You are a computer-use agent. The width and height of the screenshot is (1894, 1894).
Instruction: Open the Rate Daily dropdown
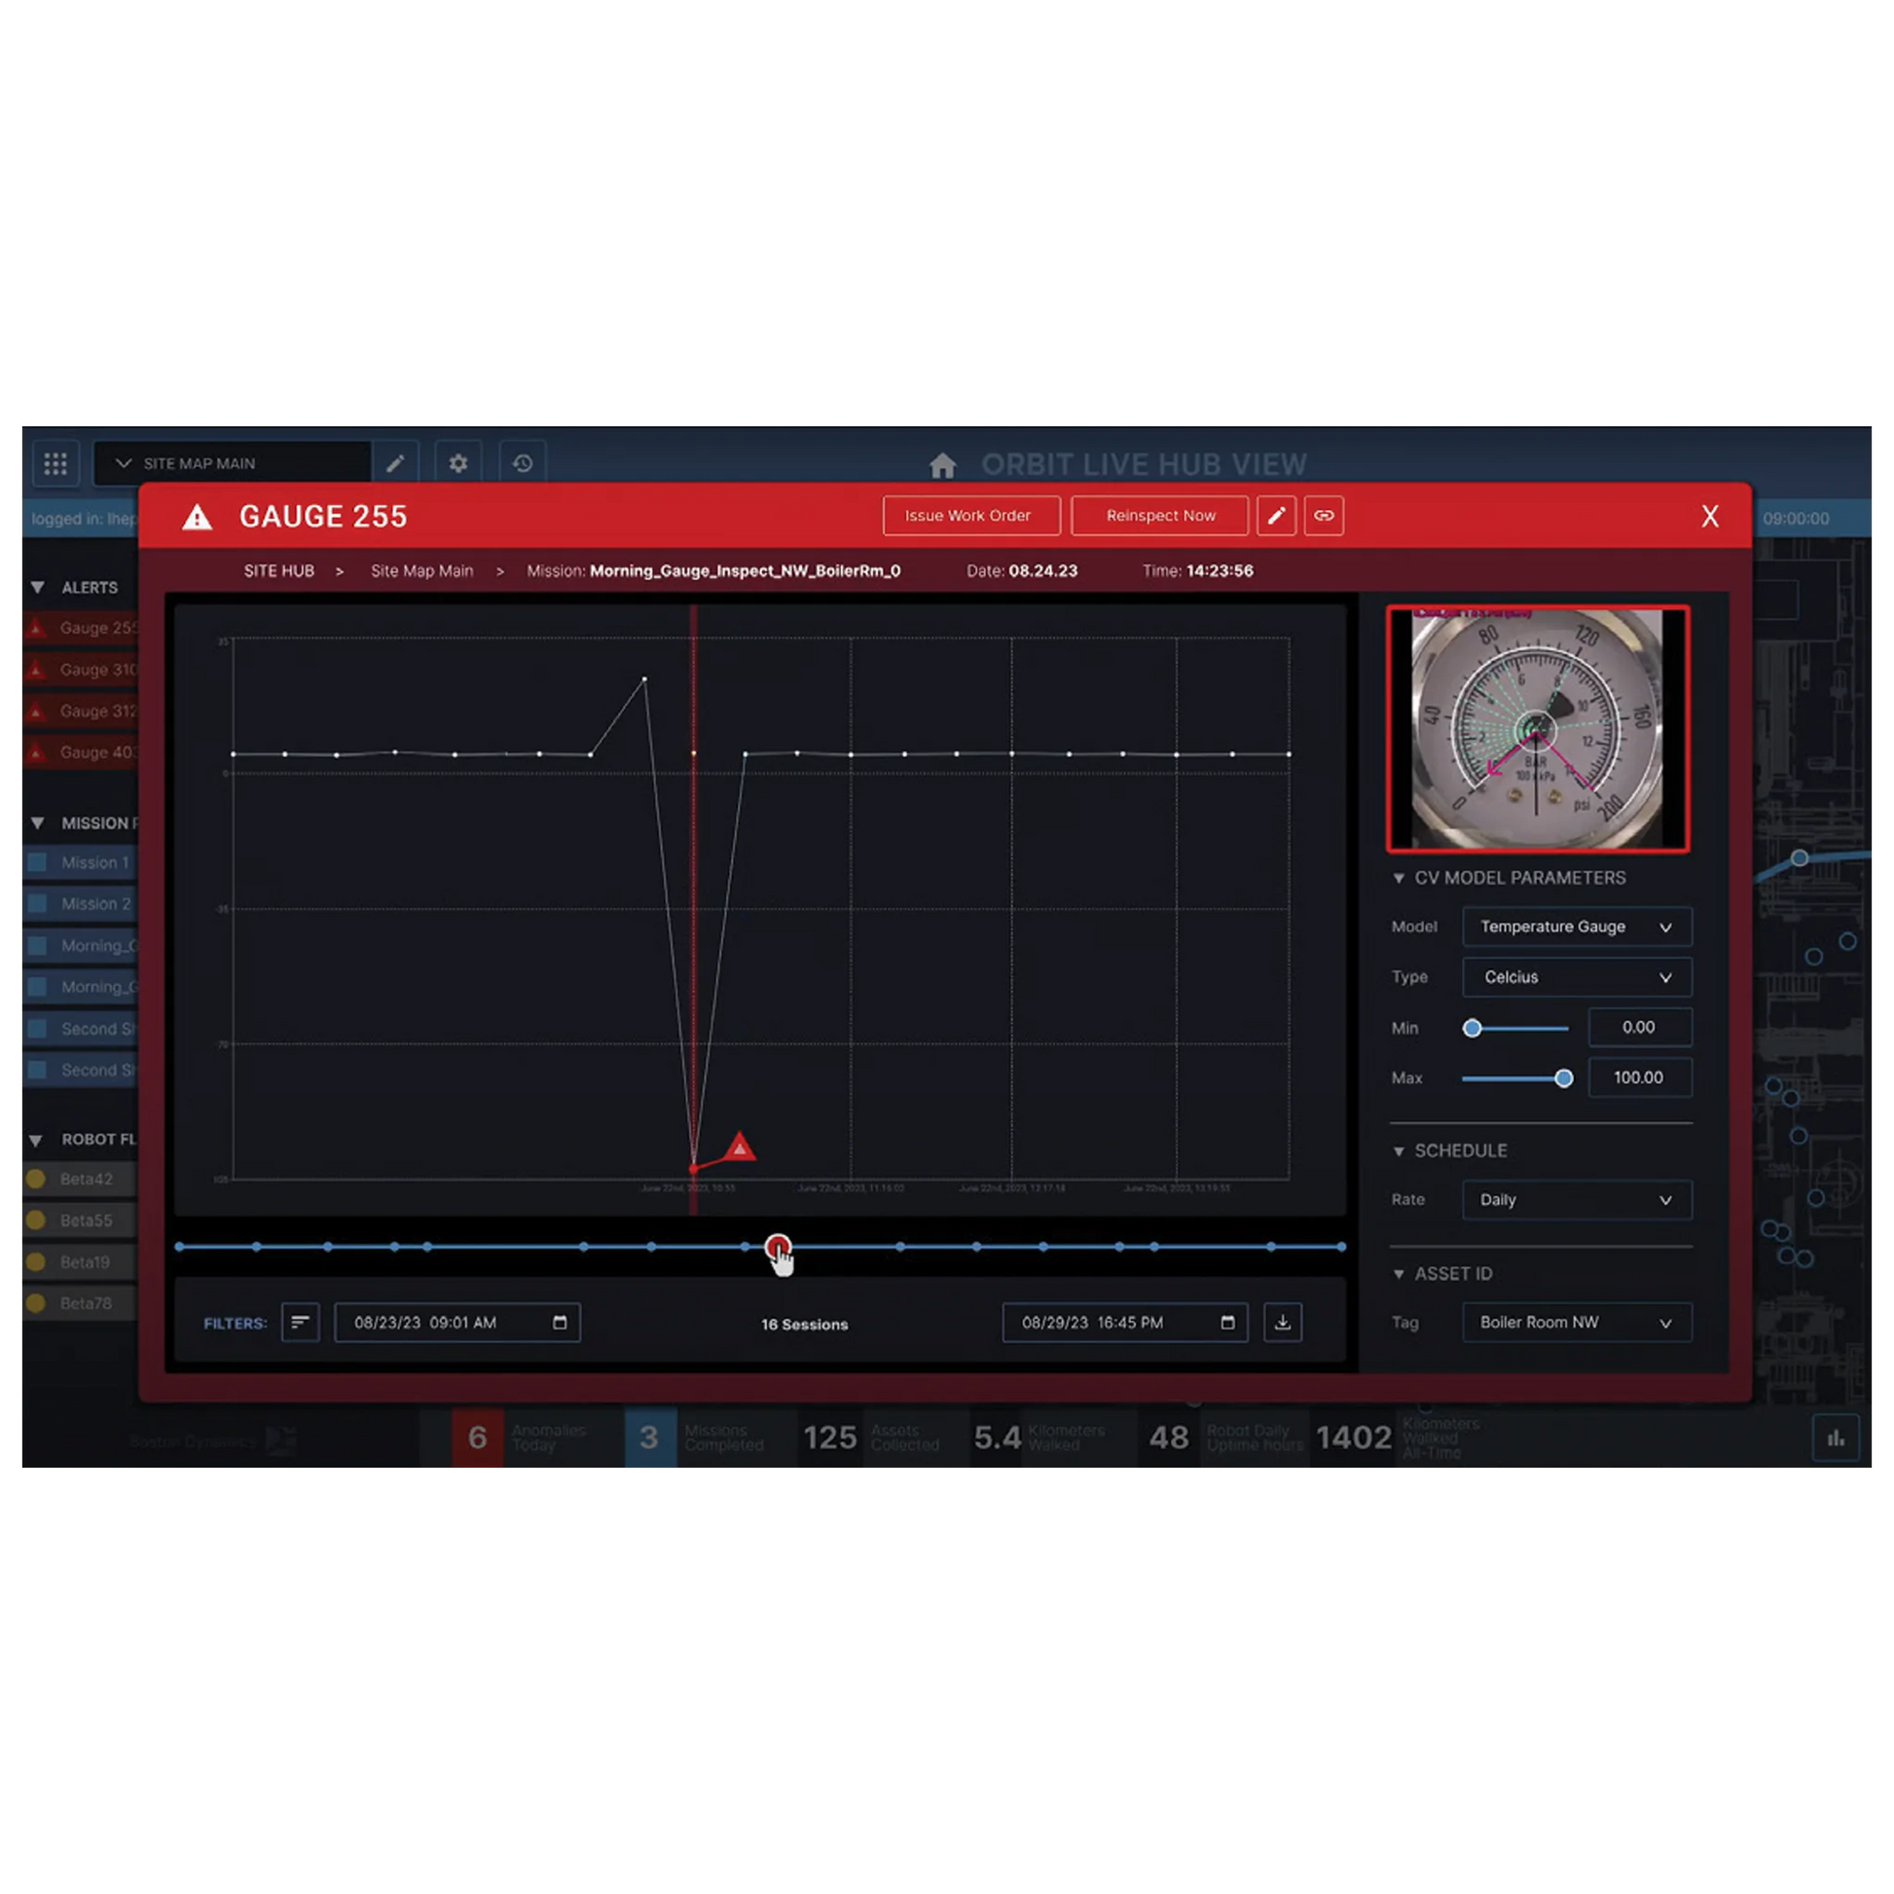1576,1200
